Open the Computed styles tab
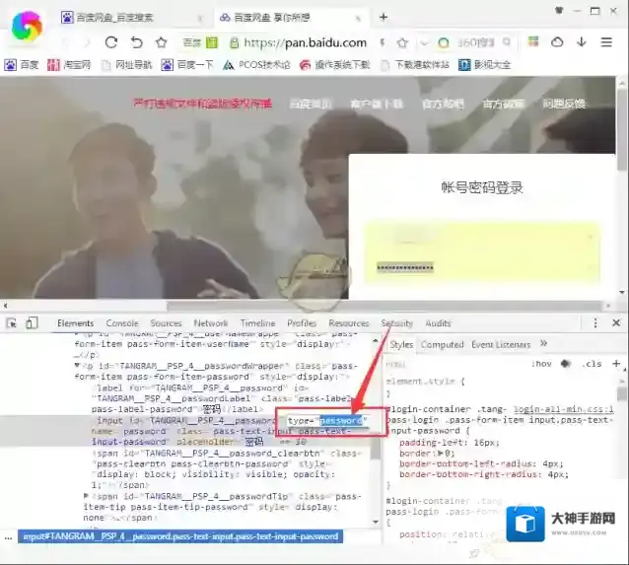Image resolution: width=629 pixels, height=565 pixels. 442,344
